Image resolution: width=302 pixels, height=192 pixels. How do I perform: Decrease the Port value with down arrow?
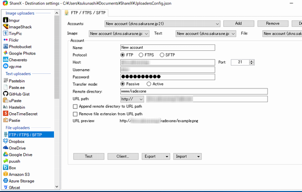(x=252, y=64)
